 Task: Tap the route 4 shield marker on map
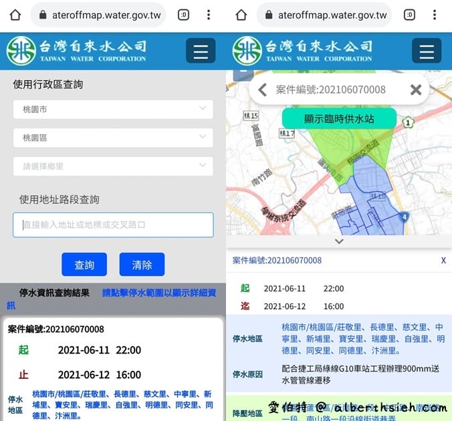(405, 217)
